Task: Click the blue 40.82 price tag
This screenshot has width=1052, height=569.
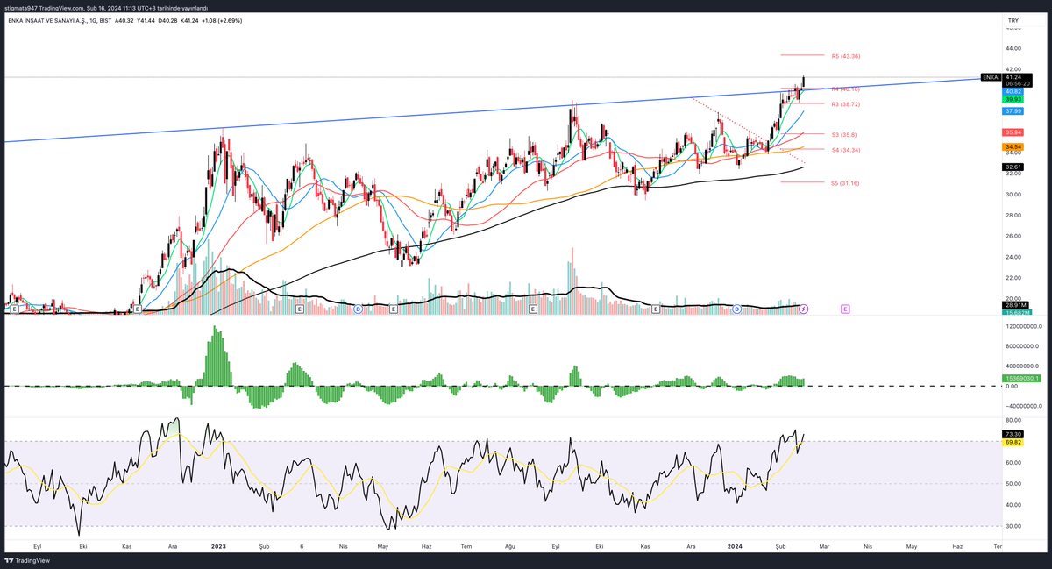Action: (x=1012, y=91)
